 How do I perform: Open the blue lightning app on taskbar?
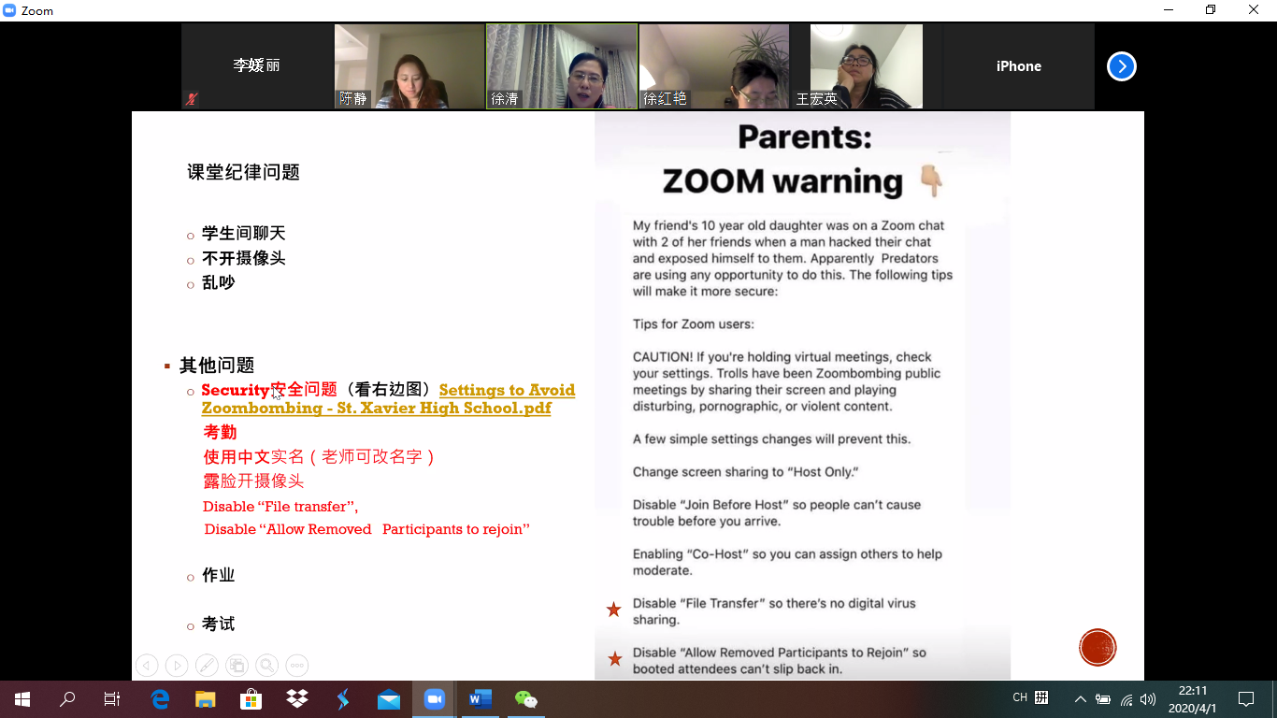(x=343, y=698)
